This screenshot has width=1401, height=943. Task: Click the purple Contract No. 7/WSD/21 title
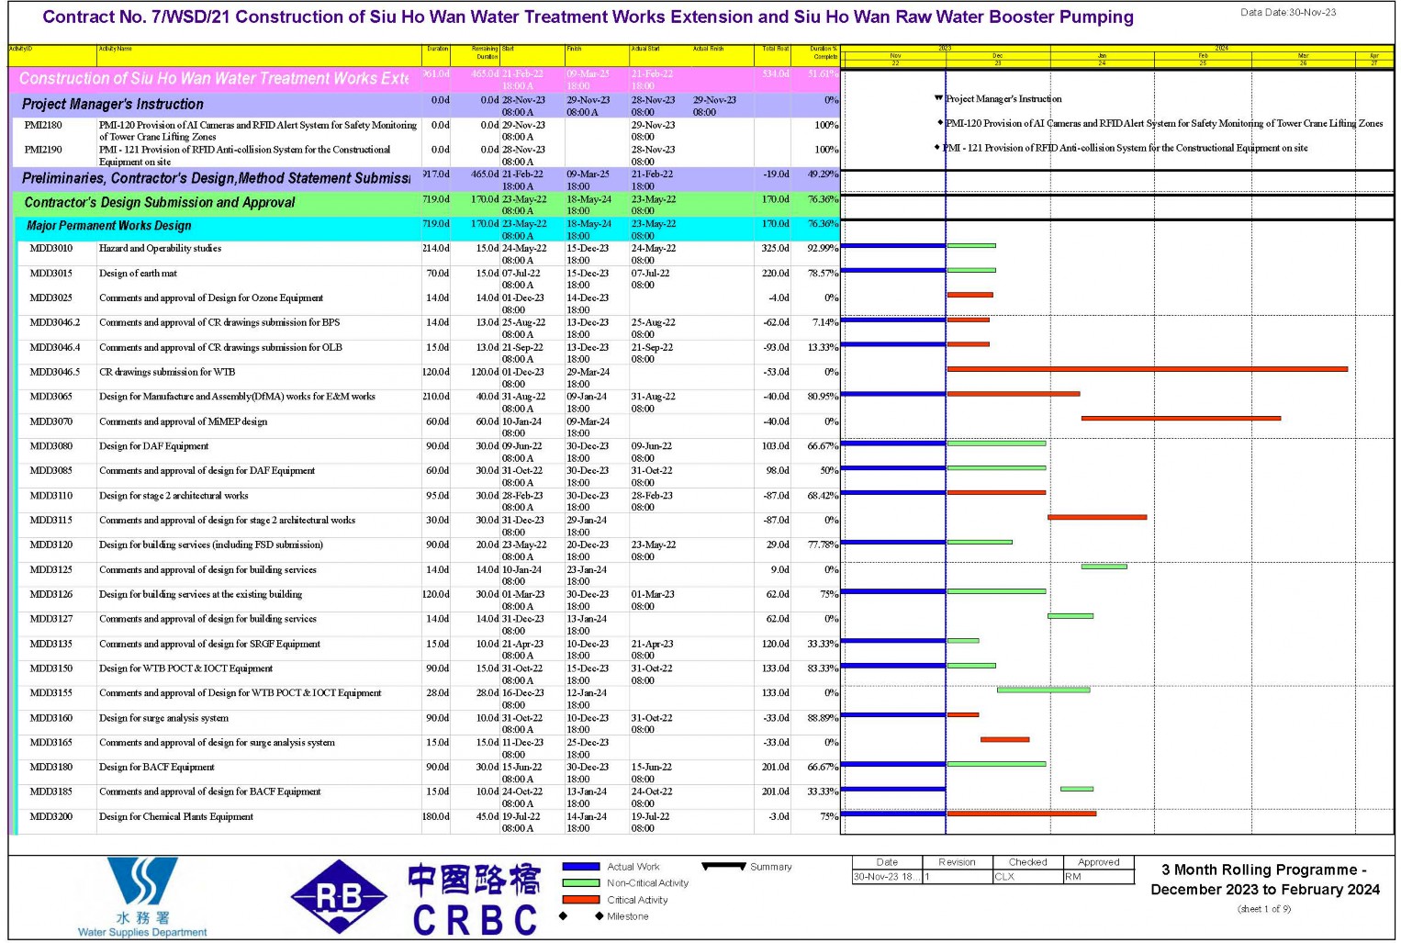(588, 17)
